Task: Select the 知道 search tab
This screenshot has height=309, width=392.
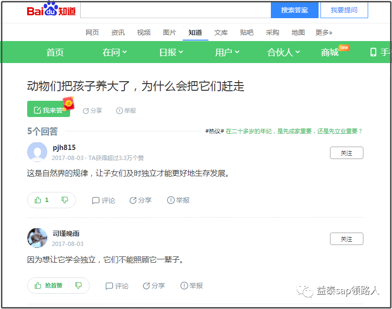Action: point(195,32)
